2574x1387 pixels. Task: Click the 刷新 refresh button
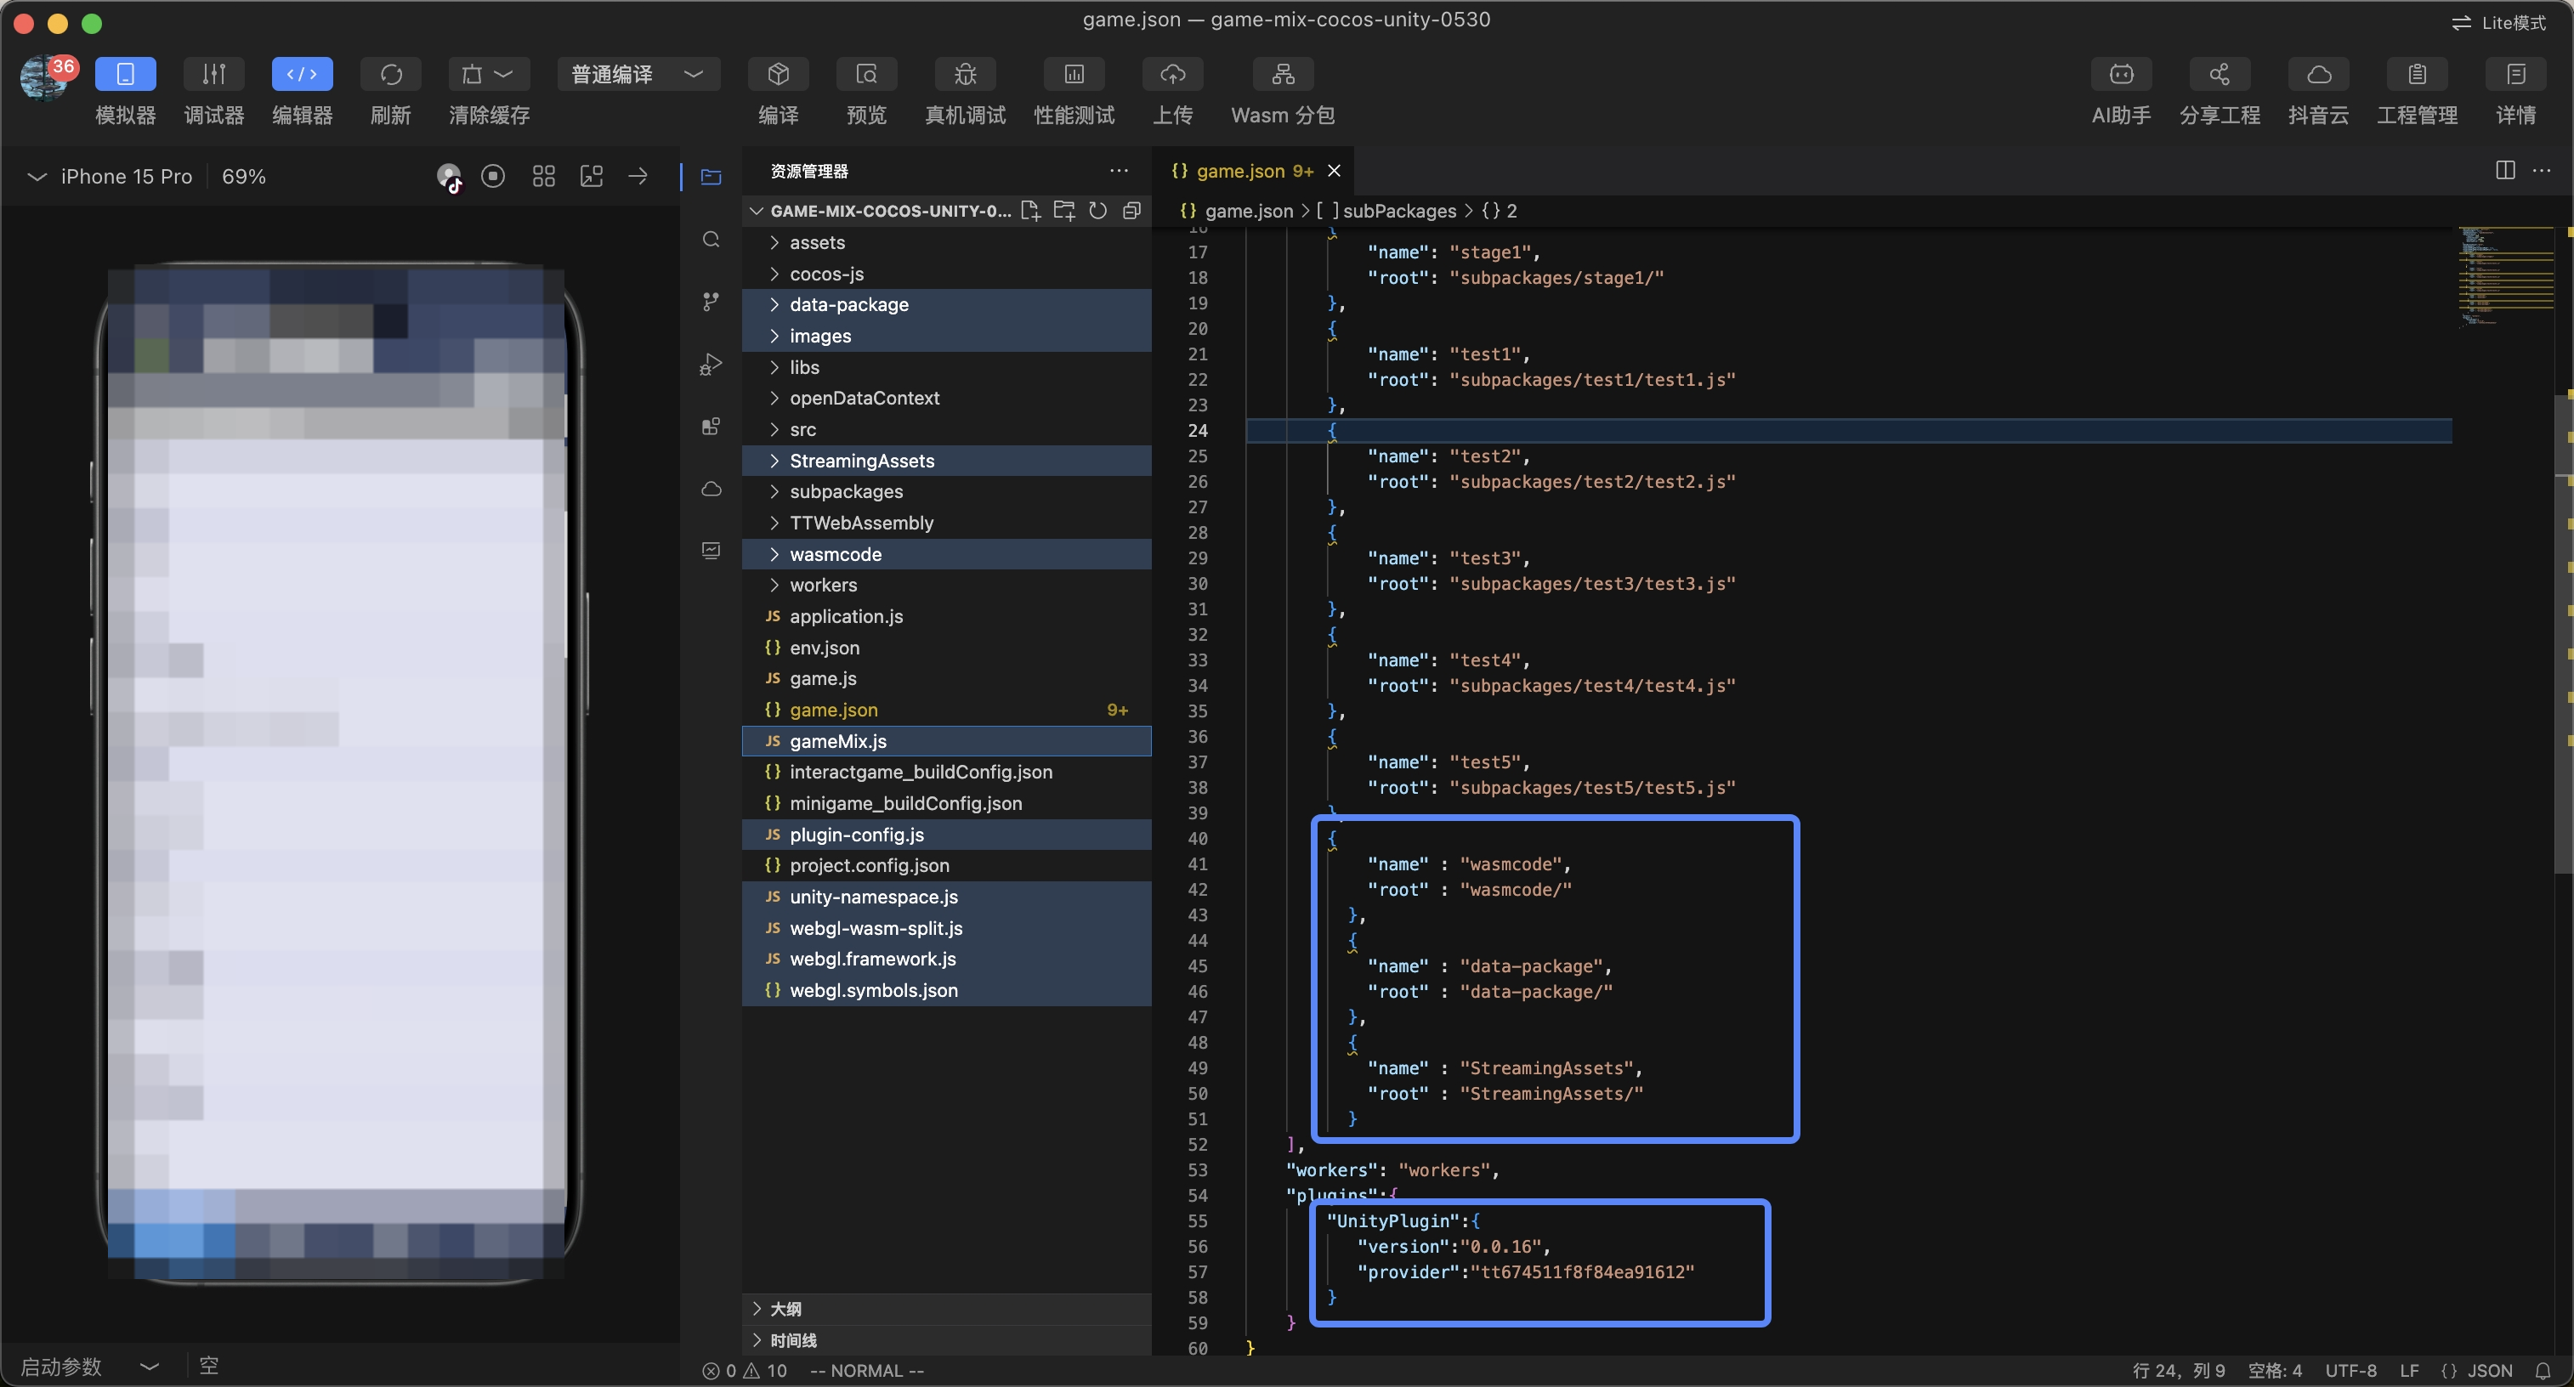click(x=391, y=74)
